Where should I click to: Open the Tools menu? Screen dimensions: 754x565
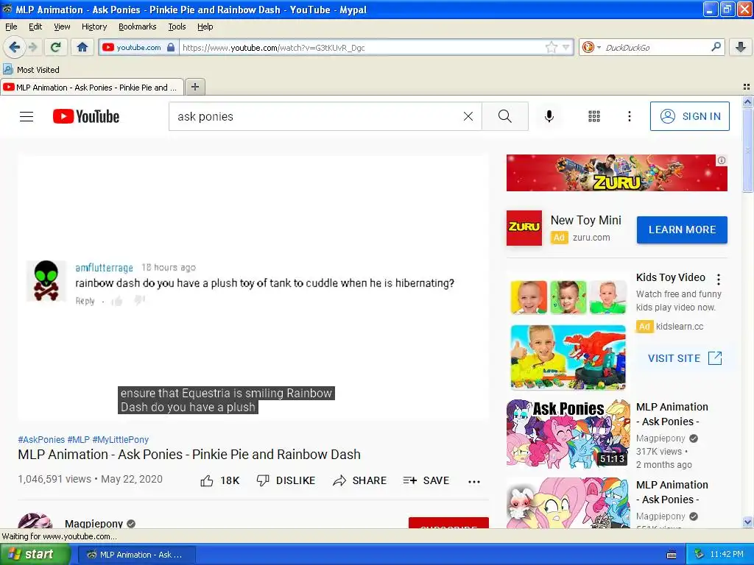coord(177,26)
